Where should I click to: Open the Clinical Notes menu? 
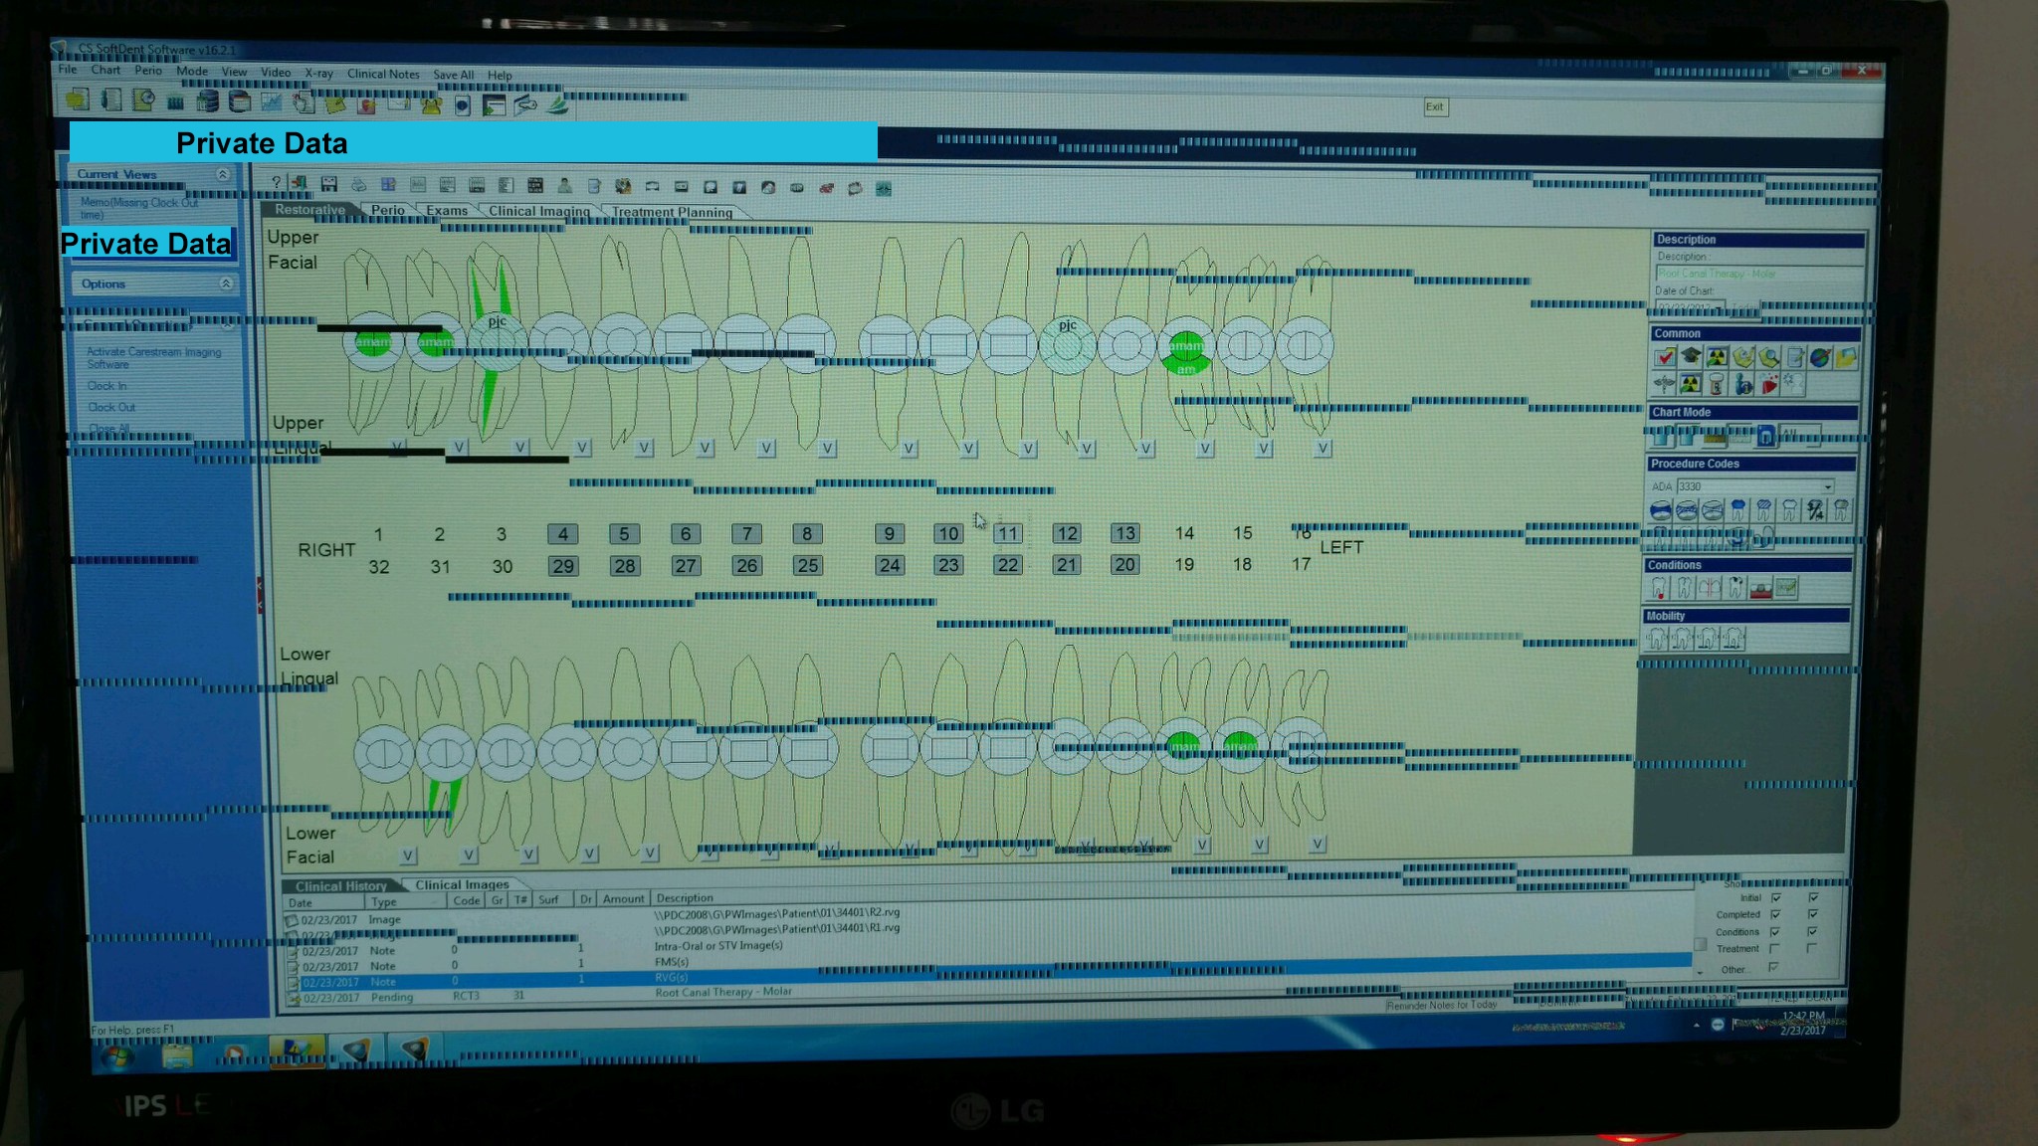click(383, 75)
